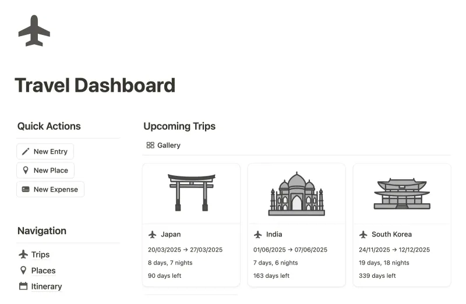Screen dimensions: 466x304
Task: Click the airplane icon on South Korea card
Action: coord(363,235)
